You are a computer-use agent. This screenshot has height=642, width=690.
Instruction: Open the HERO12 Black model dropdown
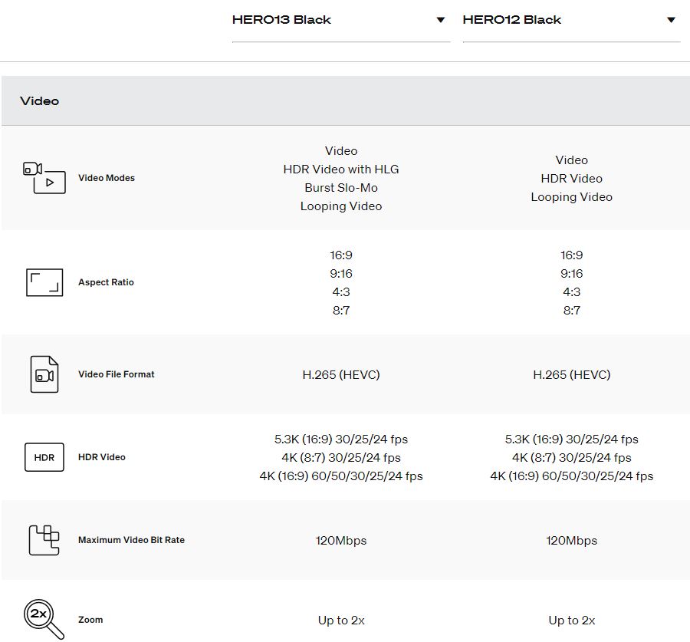pos(572,21)
